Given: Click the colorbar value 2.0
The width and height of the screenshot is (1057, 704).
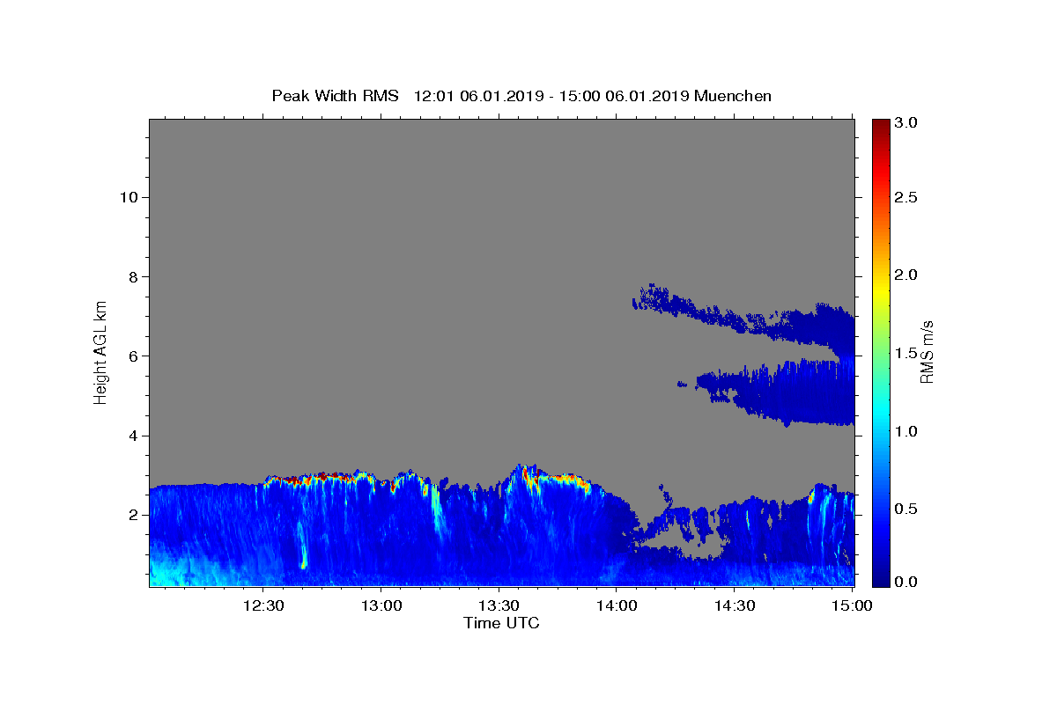Looking at the screenshot, I should pos(906,275).
